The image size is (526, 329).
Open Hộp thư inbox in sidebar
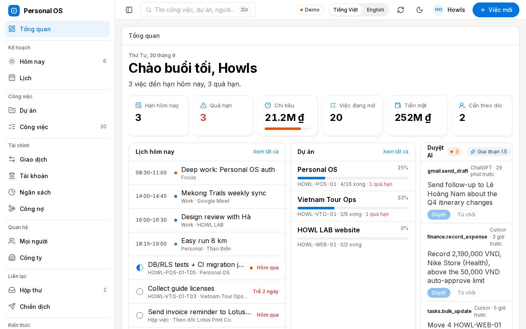tap(57, 290)
